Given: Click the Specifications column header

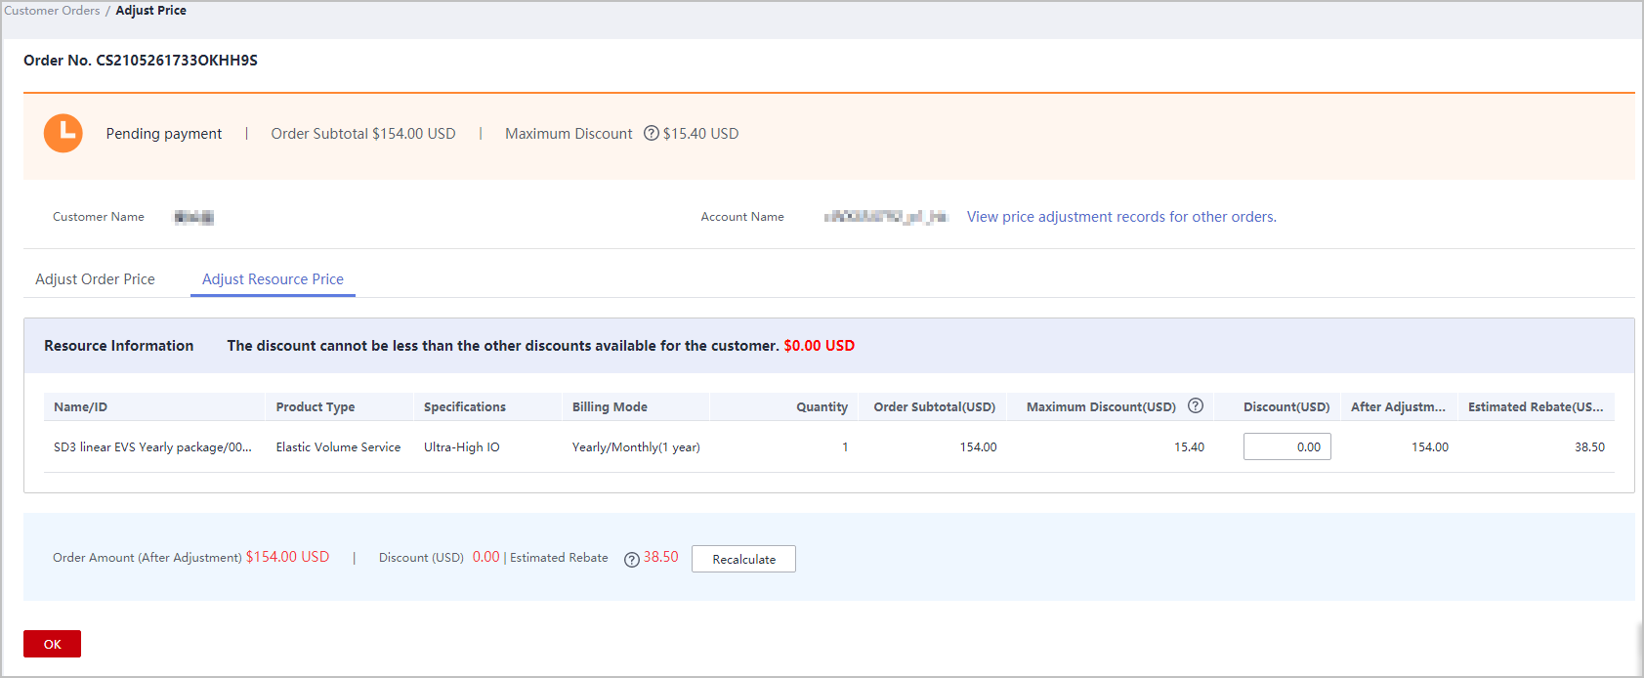Looking at the screenshot, I should tap(464, 406).
